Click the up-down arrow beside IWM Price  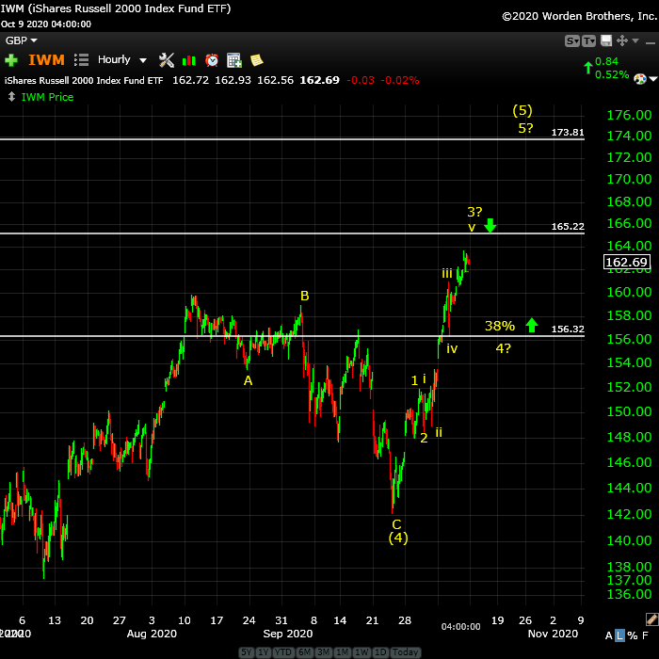pyautogui.click(x=11, y=97)
